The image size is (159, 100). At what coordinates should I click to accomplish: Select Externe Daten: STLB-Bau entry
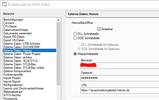(x=29, y=64)
